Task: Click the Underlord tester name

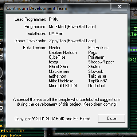Action: pos(97,86)
